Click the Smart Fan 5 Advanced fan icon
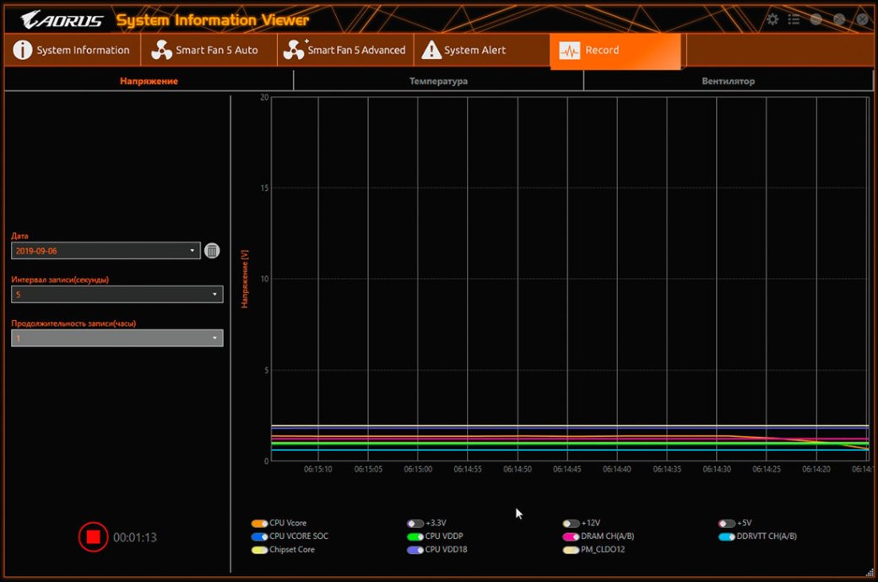Screen dimensions: 878x582 pyautogui.click(x=294, y=51)
